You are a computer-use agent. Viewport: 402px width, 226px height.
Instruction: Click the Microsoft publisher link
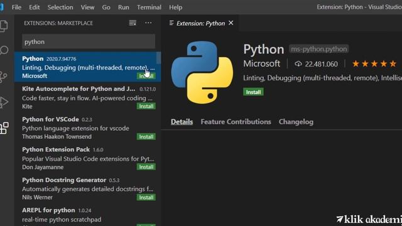pos(262,63)
